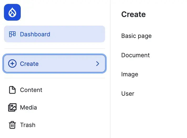This screenshot has width=187, height=138.
Task: Click the Trash bin icon
Action: pyautogui.click(x=12, y=125)
